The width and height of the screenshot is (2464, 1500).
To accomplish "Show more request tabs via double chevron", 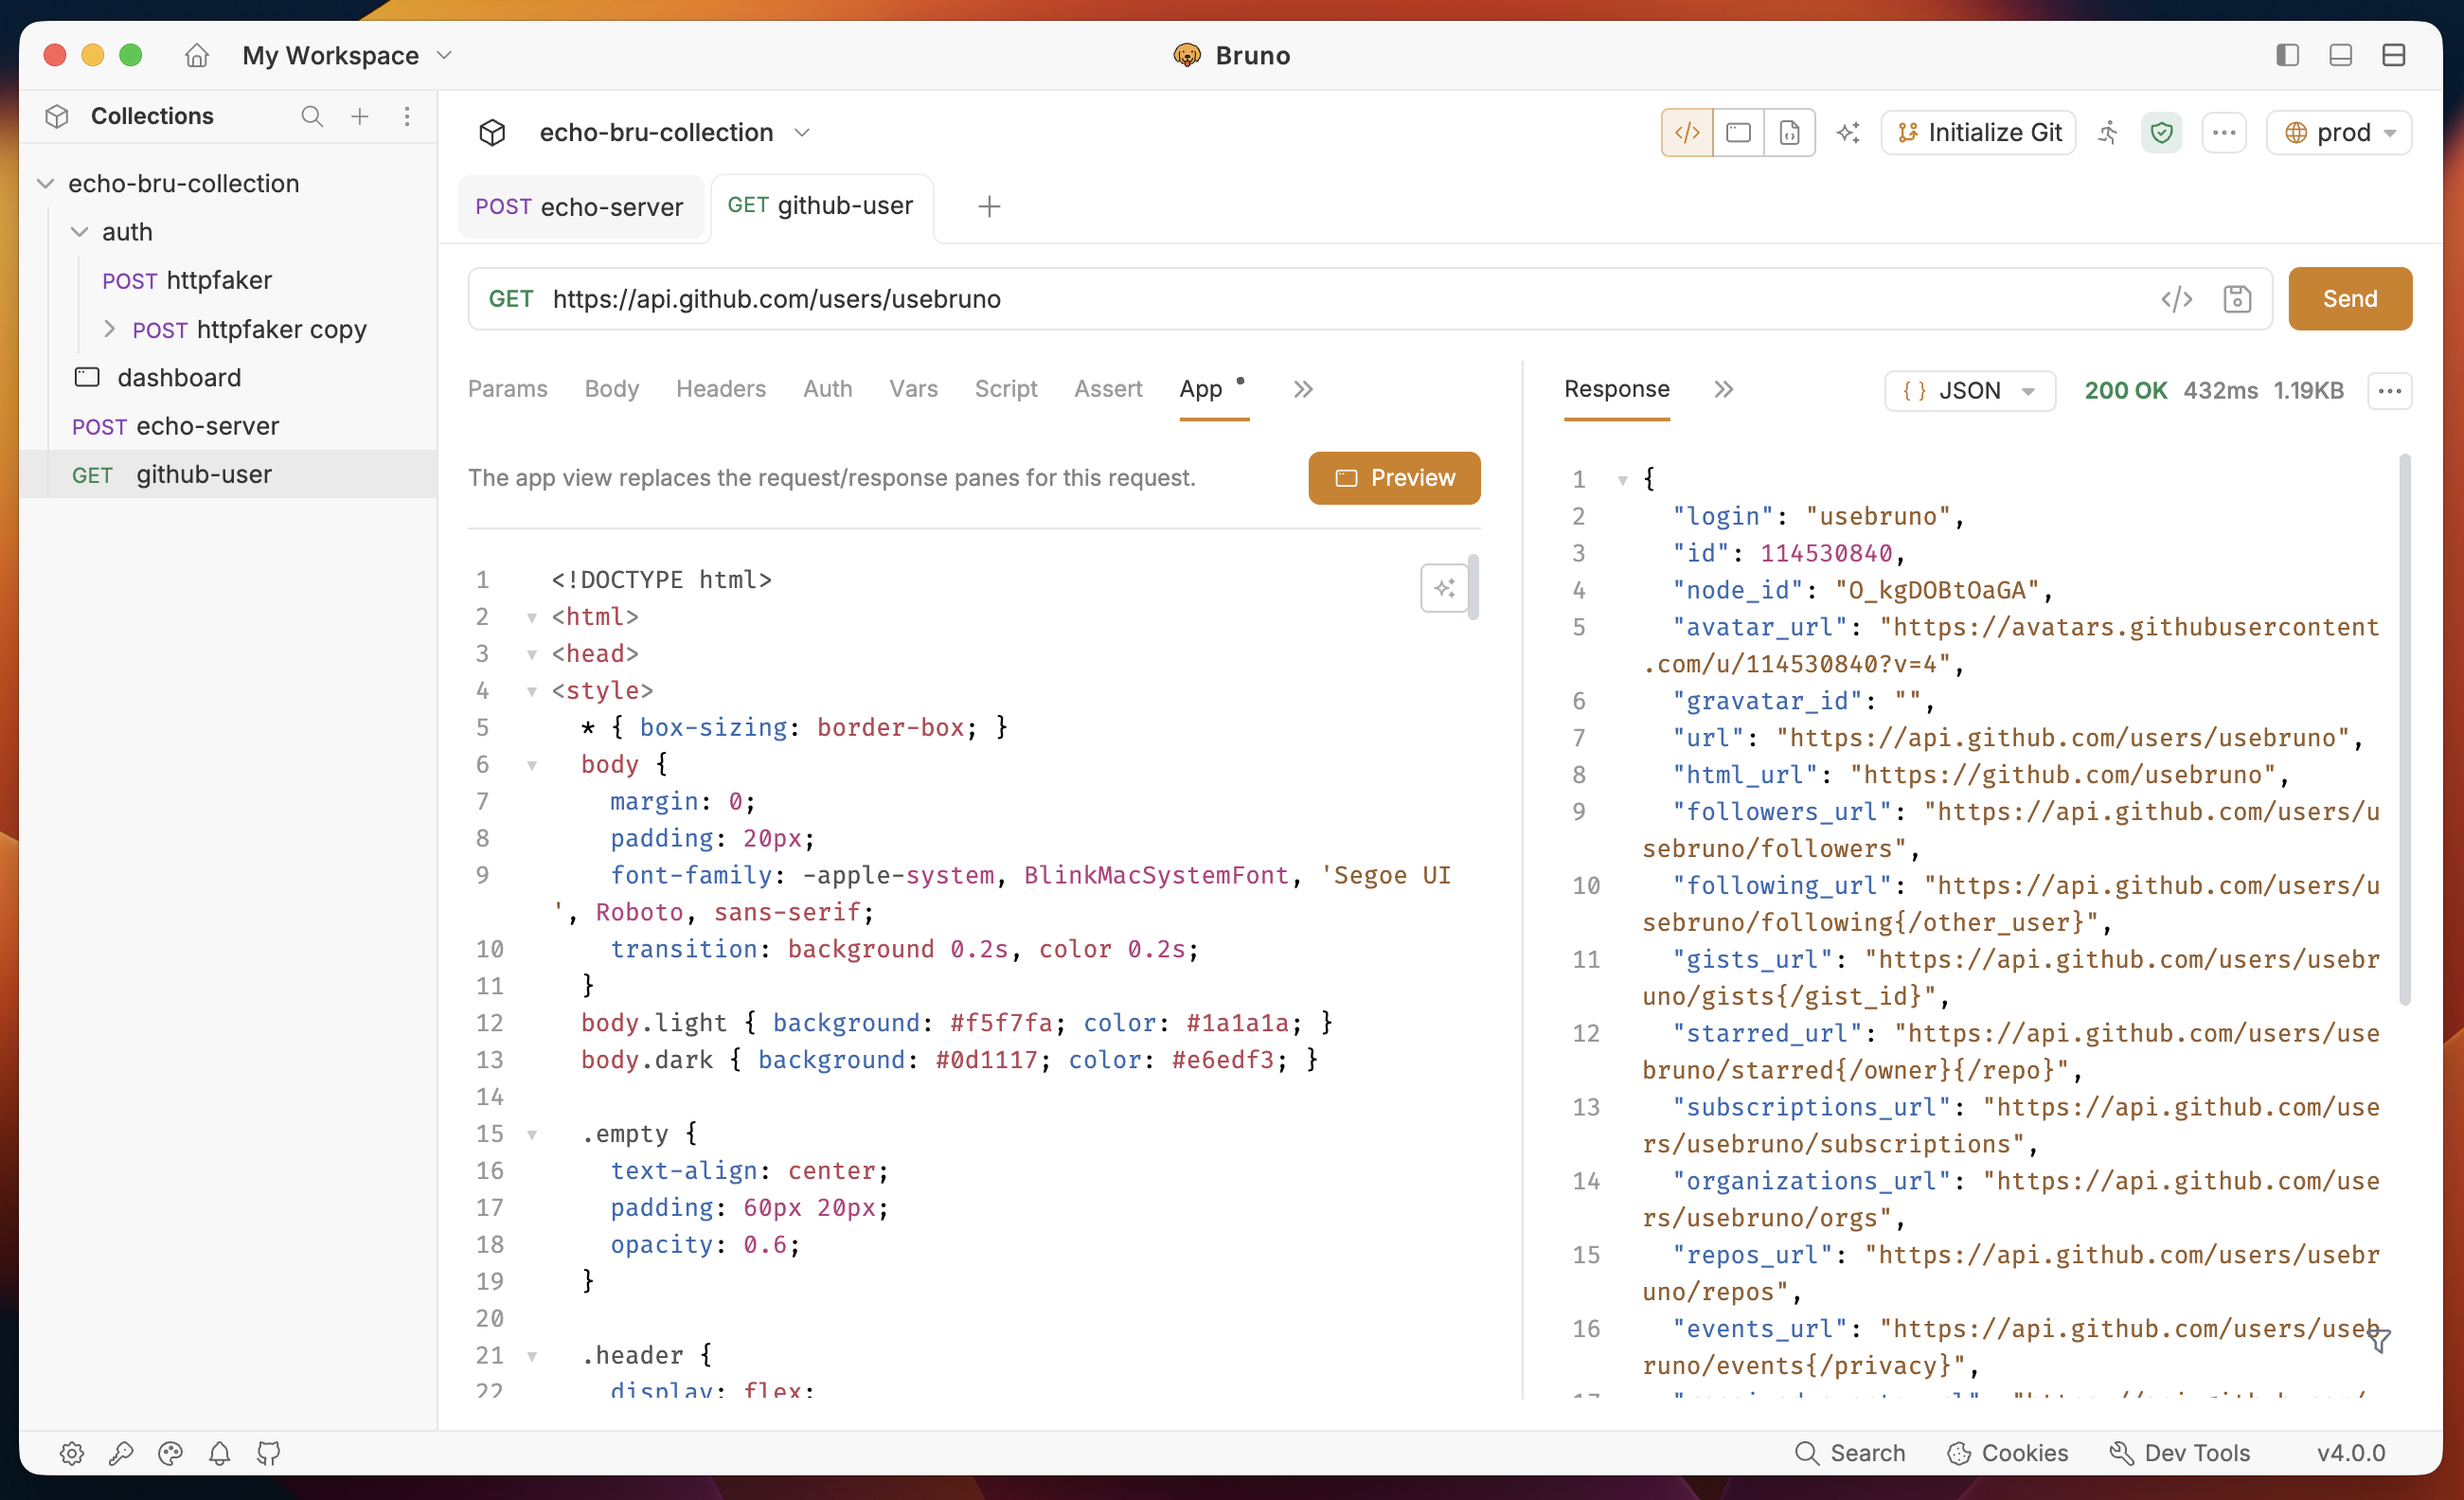I will pyautogui.click(x=1303, y=389).
